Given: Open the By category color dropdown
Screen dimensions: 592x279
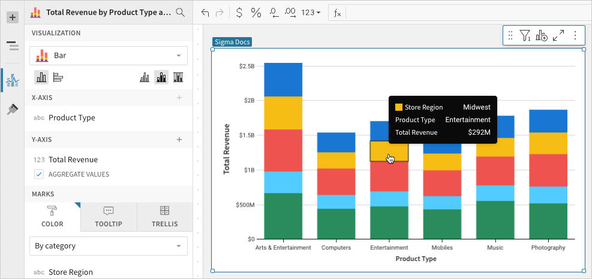Looking at the screenshot, I should tap(109, 246).
